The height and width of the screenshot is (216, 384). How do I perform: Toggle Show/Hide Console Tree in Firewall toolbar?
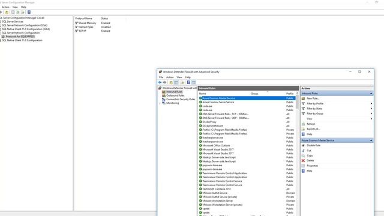176,83
